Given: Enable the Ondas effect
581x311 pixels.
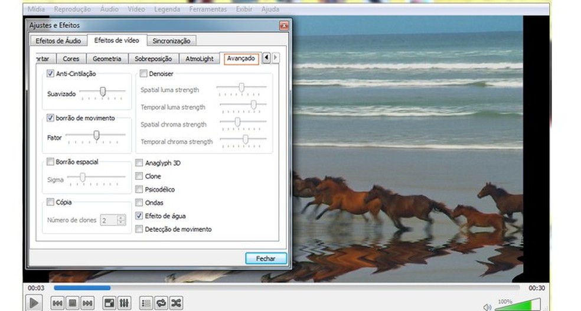Looking at the screenshot, I should coord(139,202).
